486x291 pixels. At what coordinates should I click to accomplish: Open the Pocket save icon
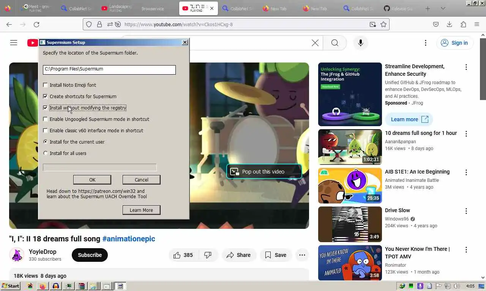click(x=436, y=24)
